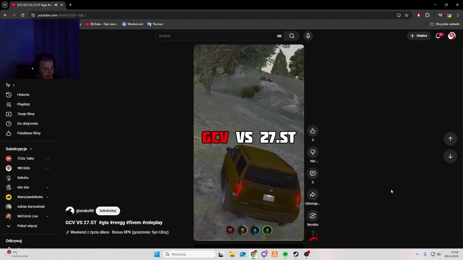The width and height of the screenshot is (463, 260).
Task: Open the taskbar volume control
Action: pyautogui.click(x=438, y=254)
